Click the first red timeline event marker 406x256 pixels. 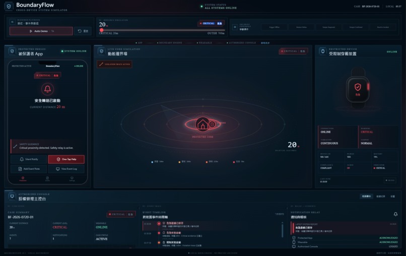(x=159, y=223)
